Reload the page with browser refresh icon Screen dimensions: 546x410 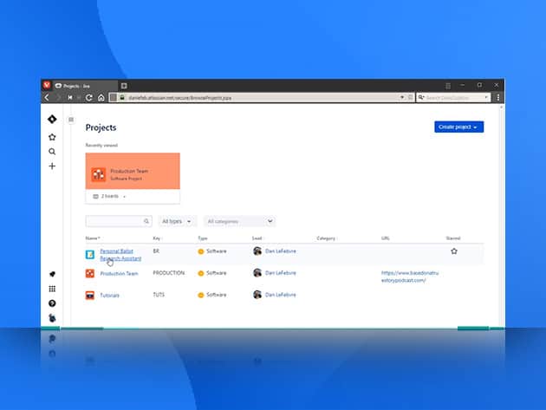tap(90, 98)
